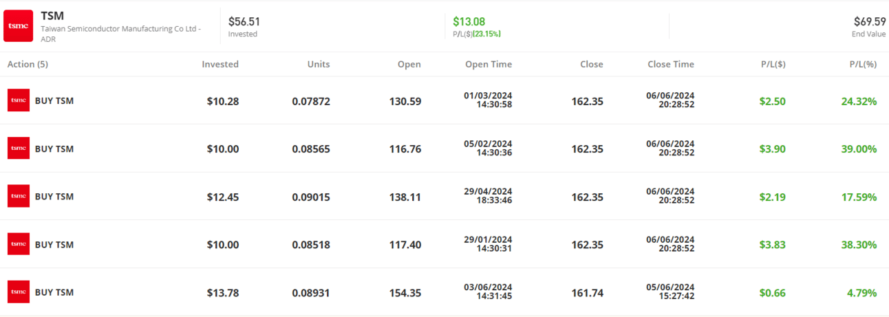Select BUY TSM row with 24.32% gain
Viewport: 889px width, 317px height.
tap(54, 101)
